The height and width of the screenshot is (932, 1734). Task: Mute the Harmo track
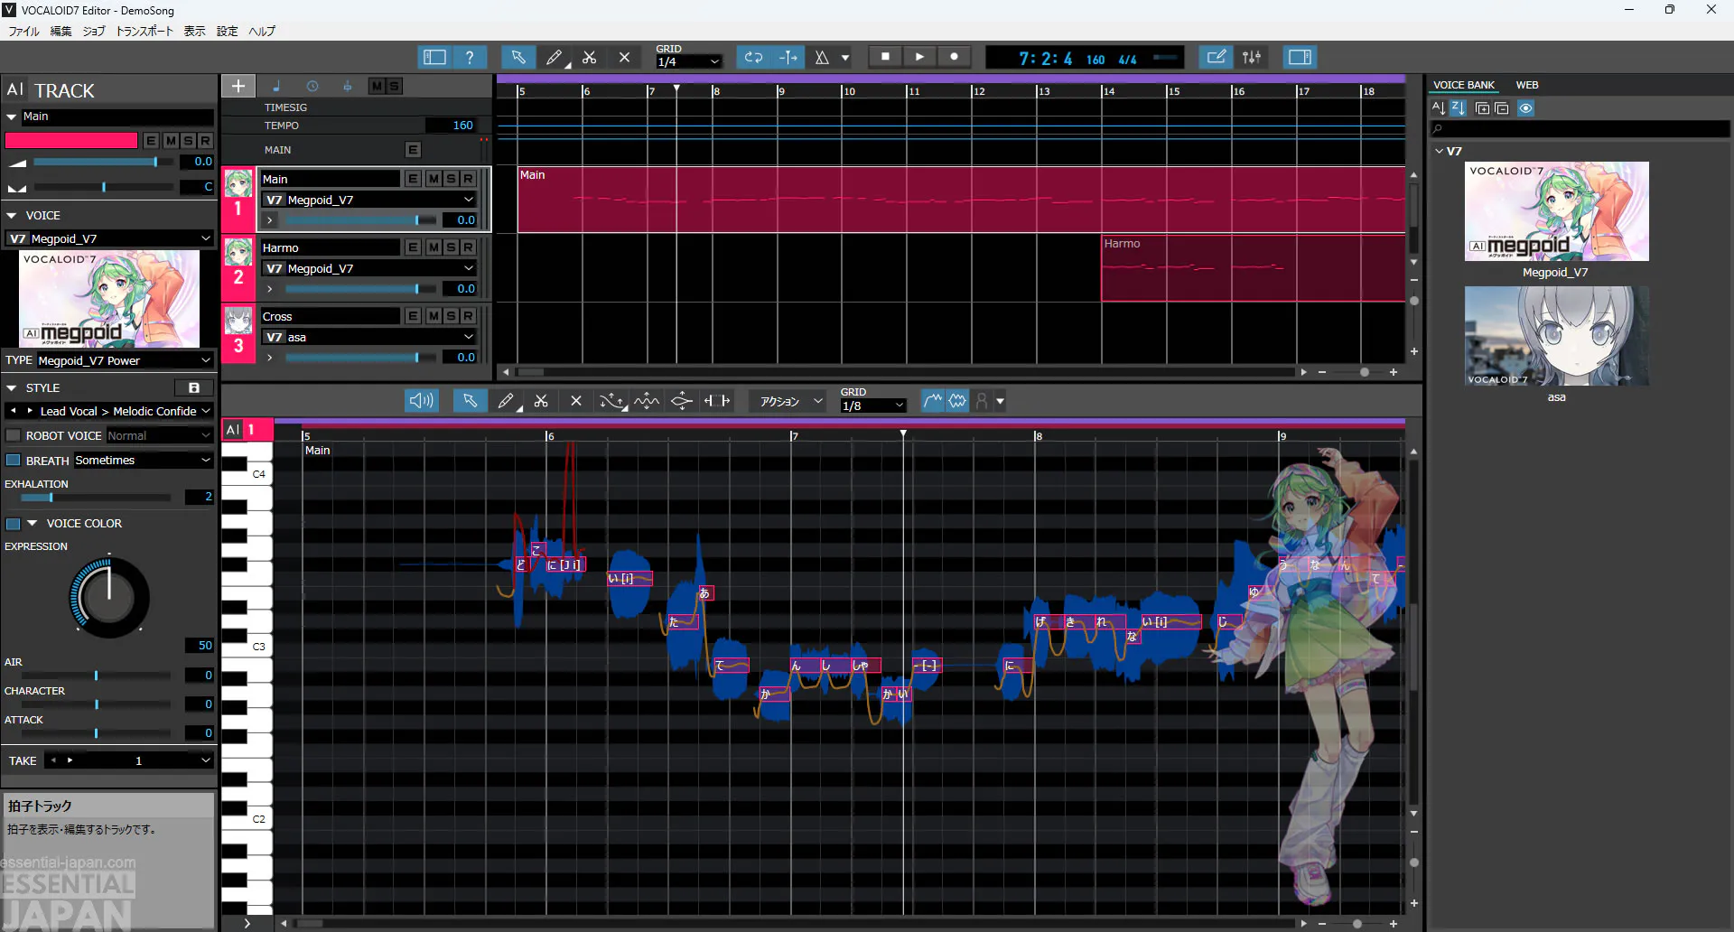click(x=433, y=247)
